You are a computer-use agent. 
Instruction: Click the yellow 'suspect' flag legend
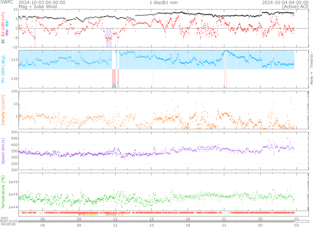[x=92, y=214]
